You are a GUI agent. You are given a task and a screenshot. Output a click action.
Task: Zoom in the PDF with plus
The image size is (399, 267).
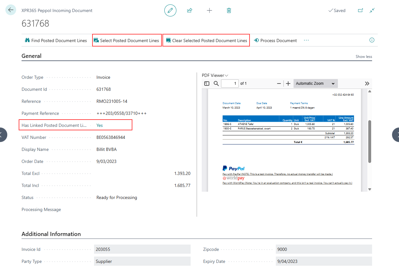[x=288, y=84]
